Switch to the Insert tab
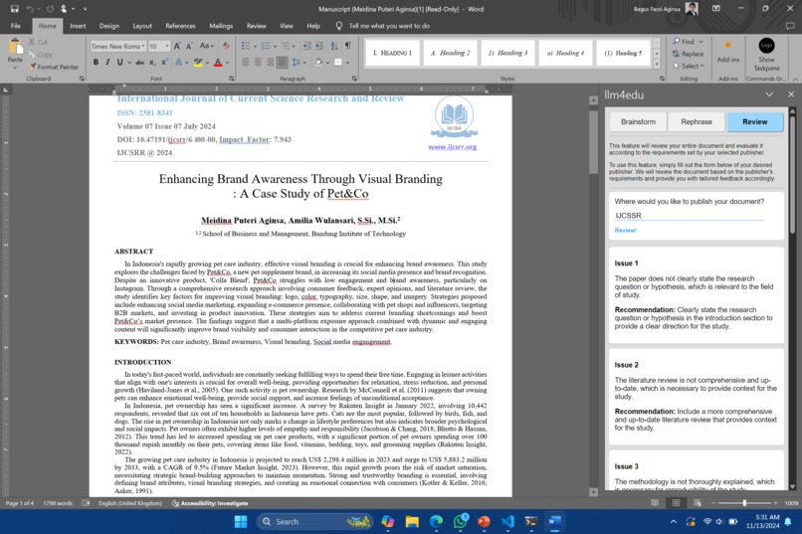Screen dimensions: 802x534 [78, 26]
